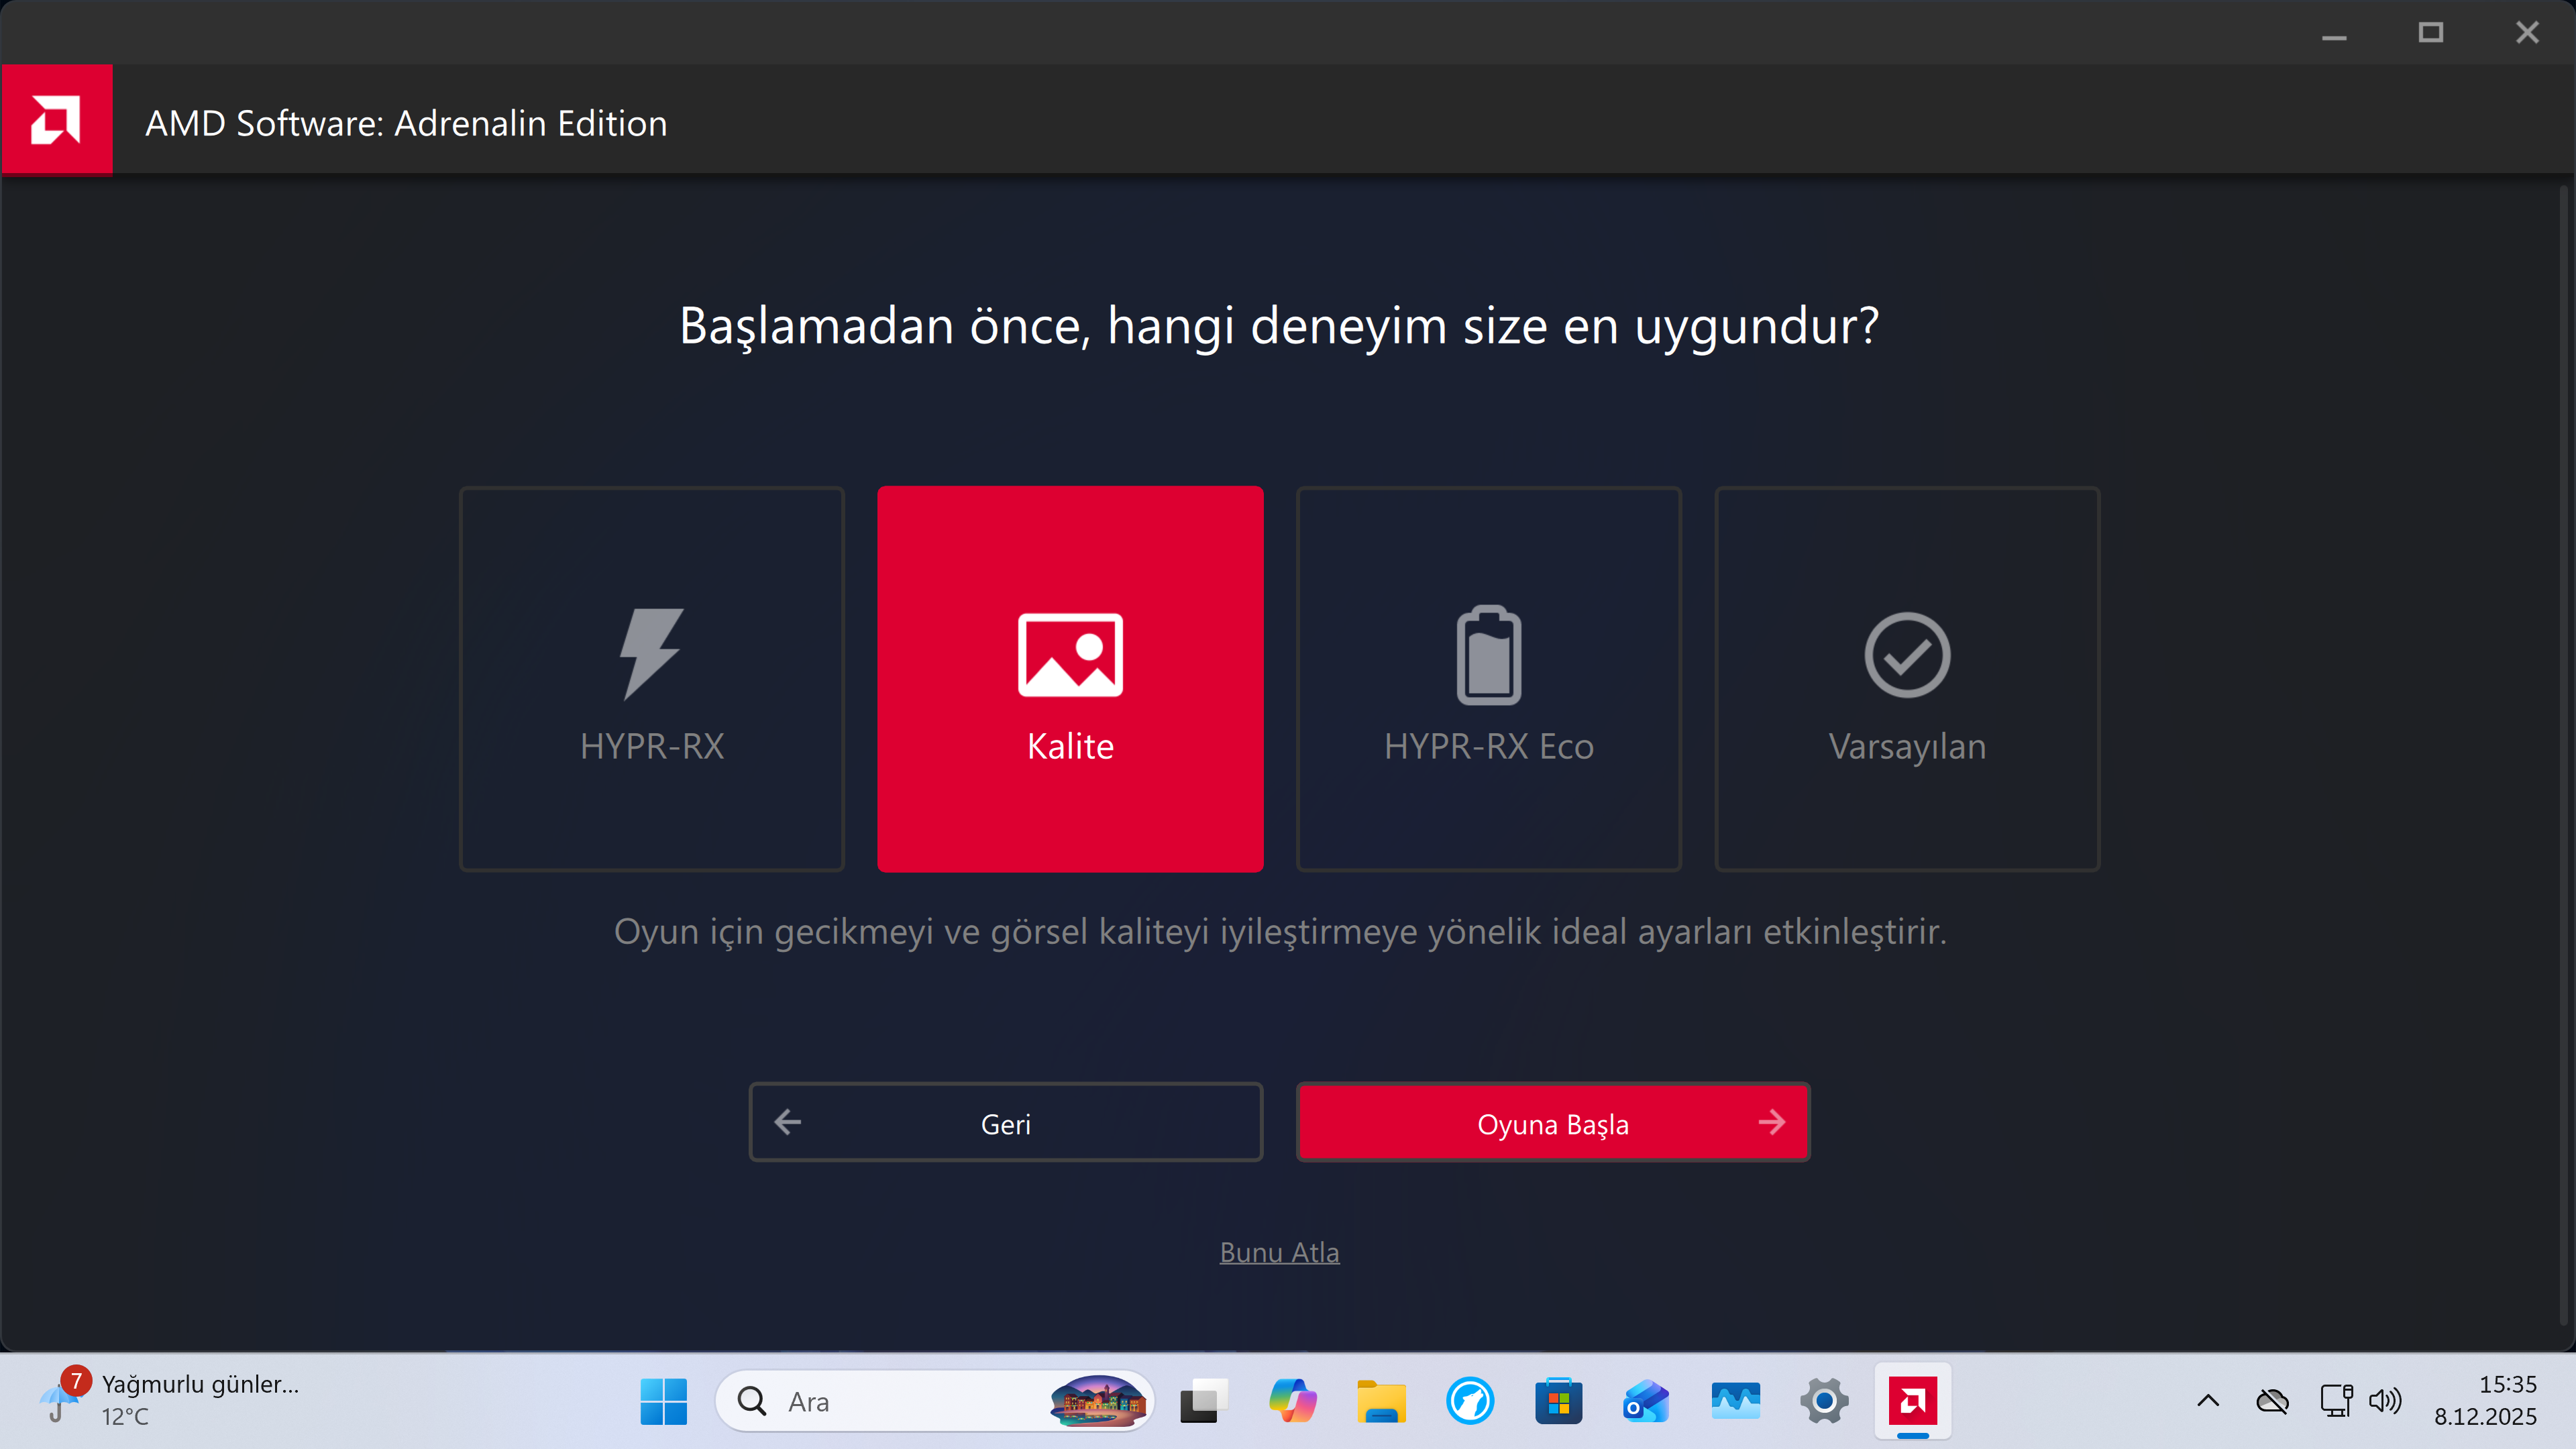
Task: Click the AMD Software taskbar icon
Action: (x=1913, y=1401)
